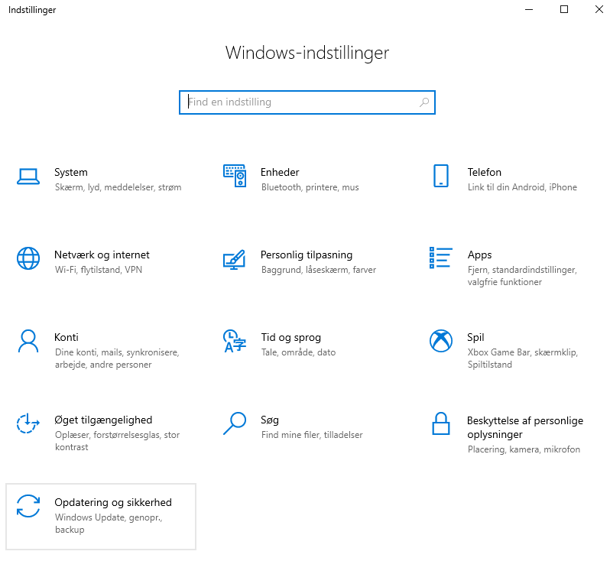Click the Søg magnifying glass category icon
610x561 pixels.
click(235, 423)
